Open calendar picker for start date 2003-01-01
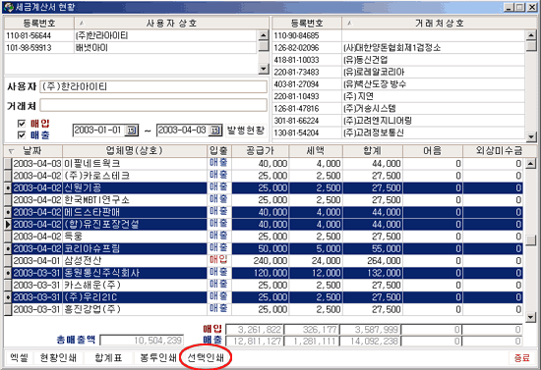Screen dimensions: 541x370 pyautogui.click(x=132, y=131)
